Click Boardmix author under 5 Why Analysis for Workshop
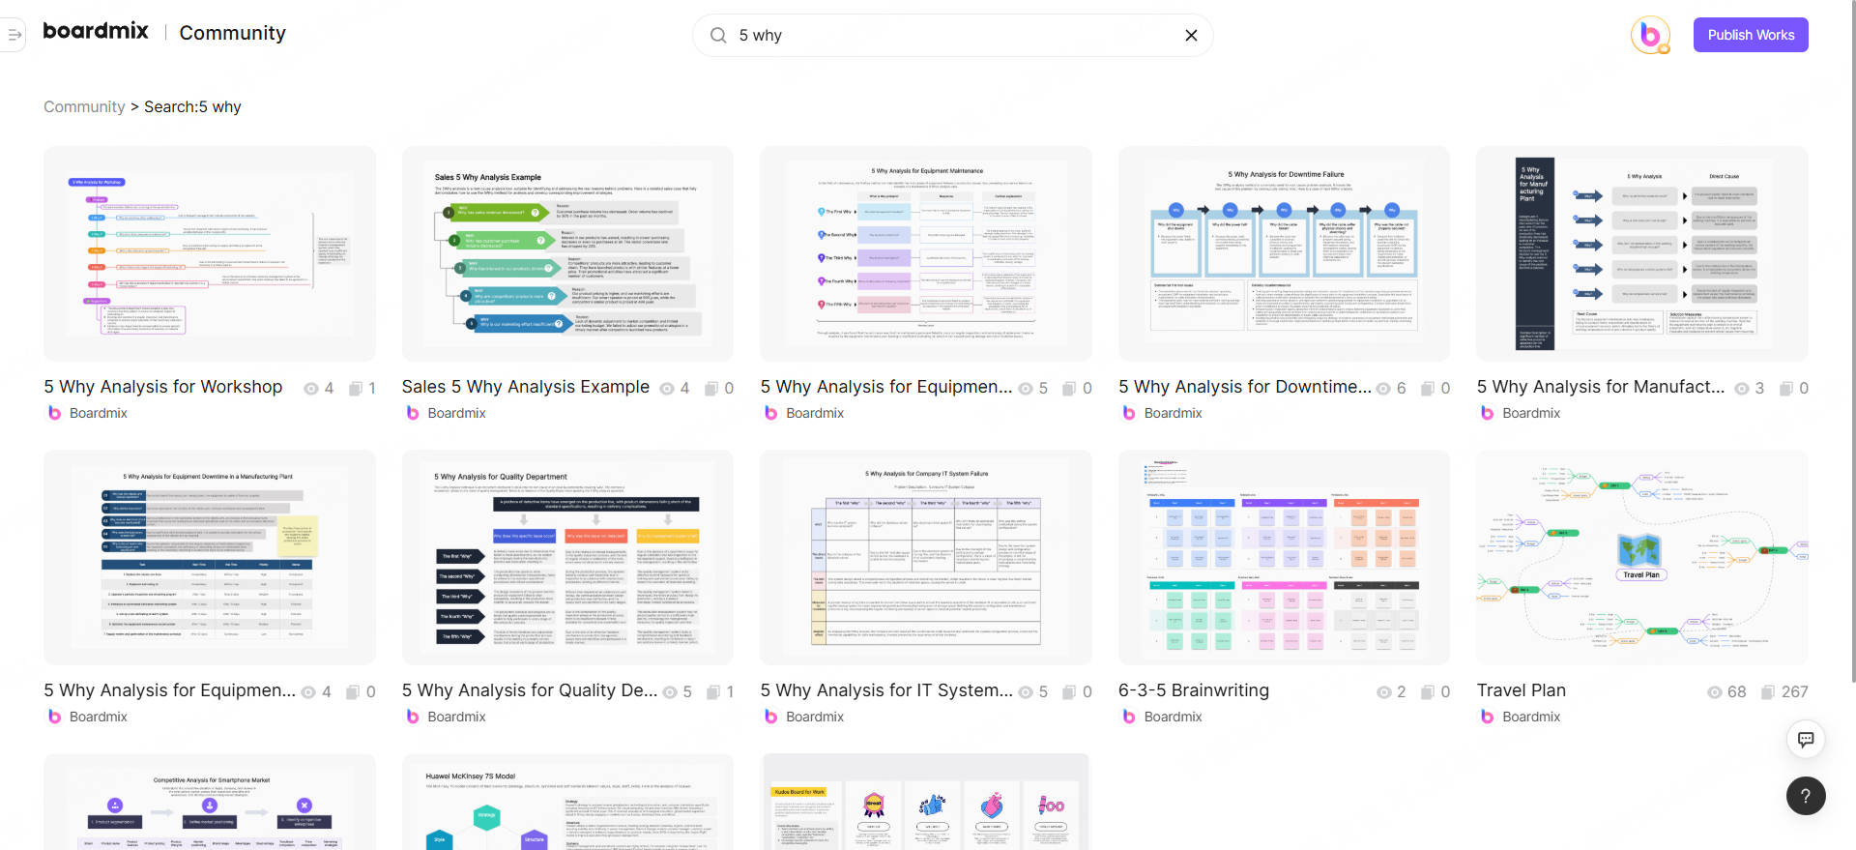 tap(98, 413)
